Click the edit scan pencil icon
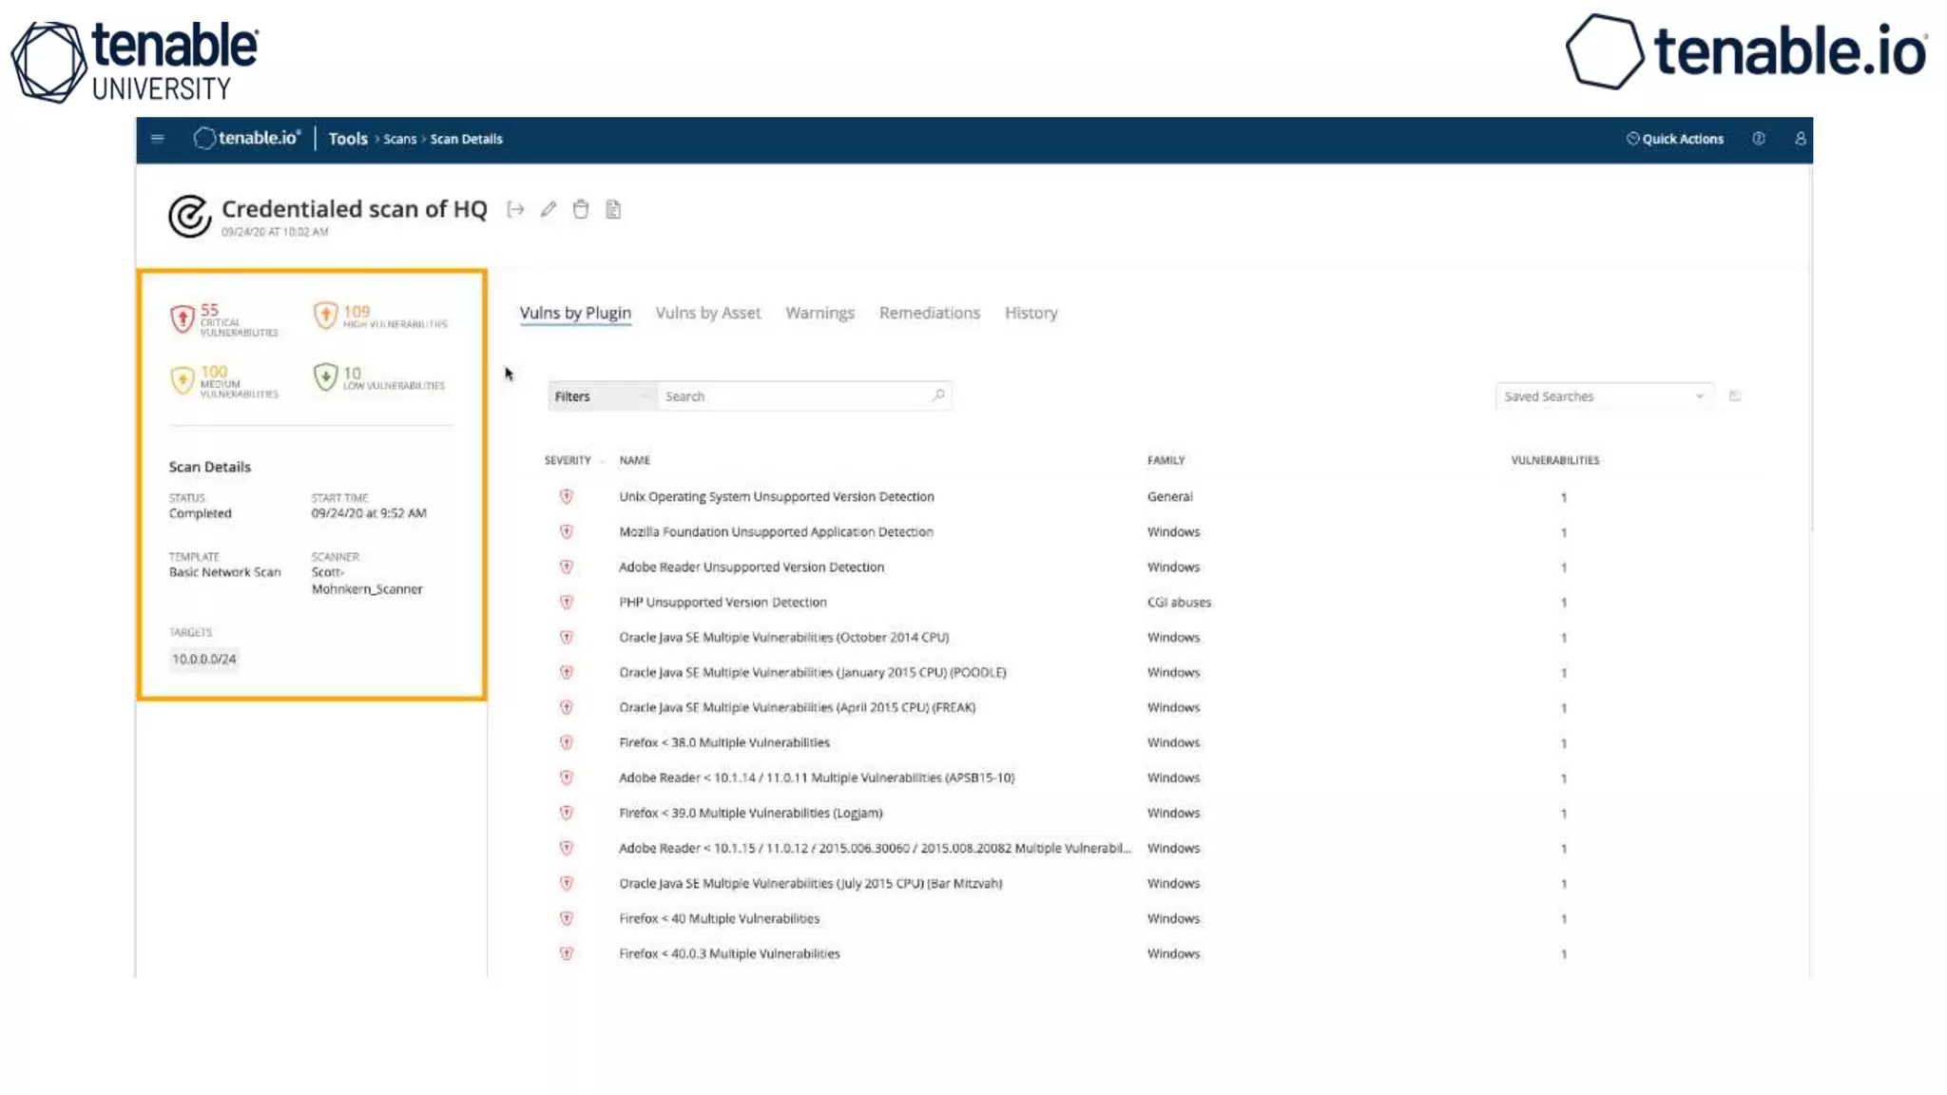Image resolution: width=1947 pixels, height=1095 pixels. 549,210
